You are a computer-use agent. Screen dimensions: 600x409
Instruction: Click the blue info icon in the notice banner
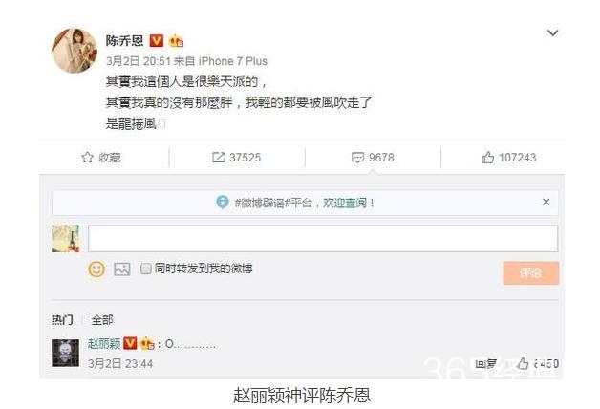click(x=223, y=202)
